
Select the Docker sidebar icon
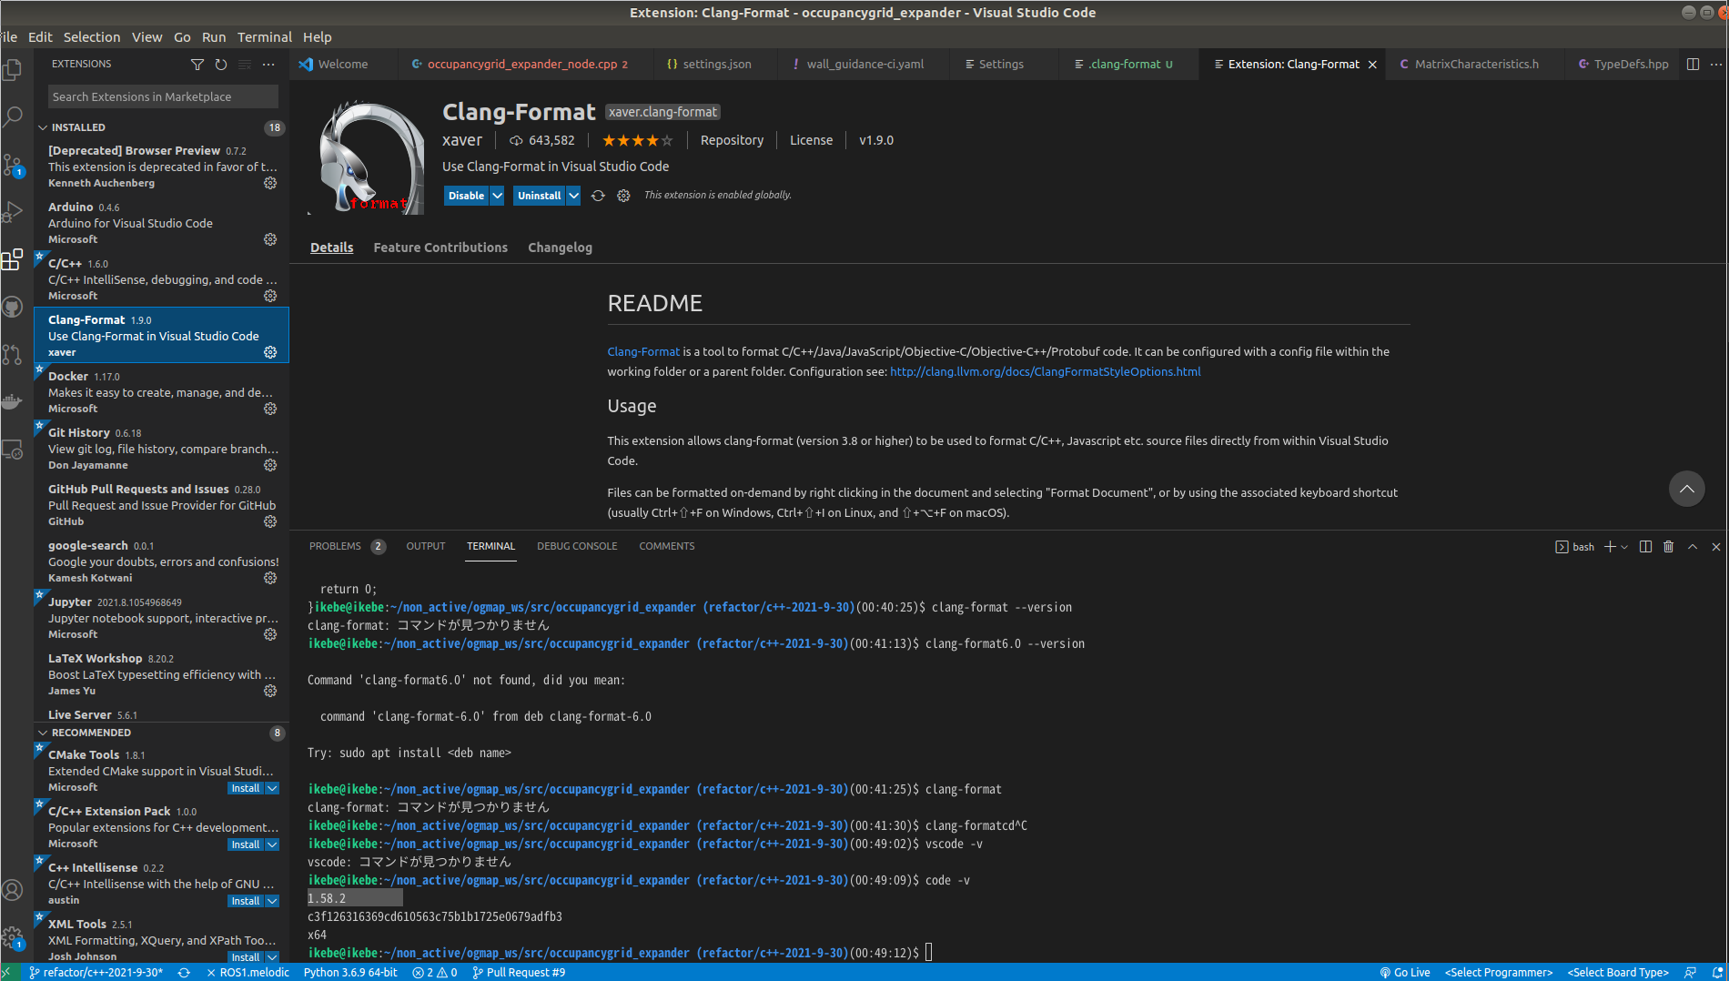tap(14, 401)
